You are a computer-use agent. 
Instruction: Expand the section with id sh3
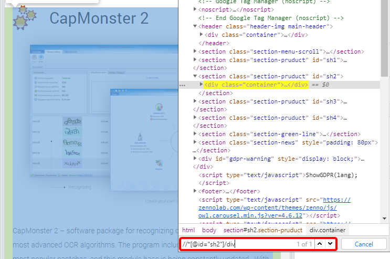pyautogui.click(x=195, y=101)
